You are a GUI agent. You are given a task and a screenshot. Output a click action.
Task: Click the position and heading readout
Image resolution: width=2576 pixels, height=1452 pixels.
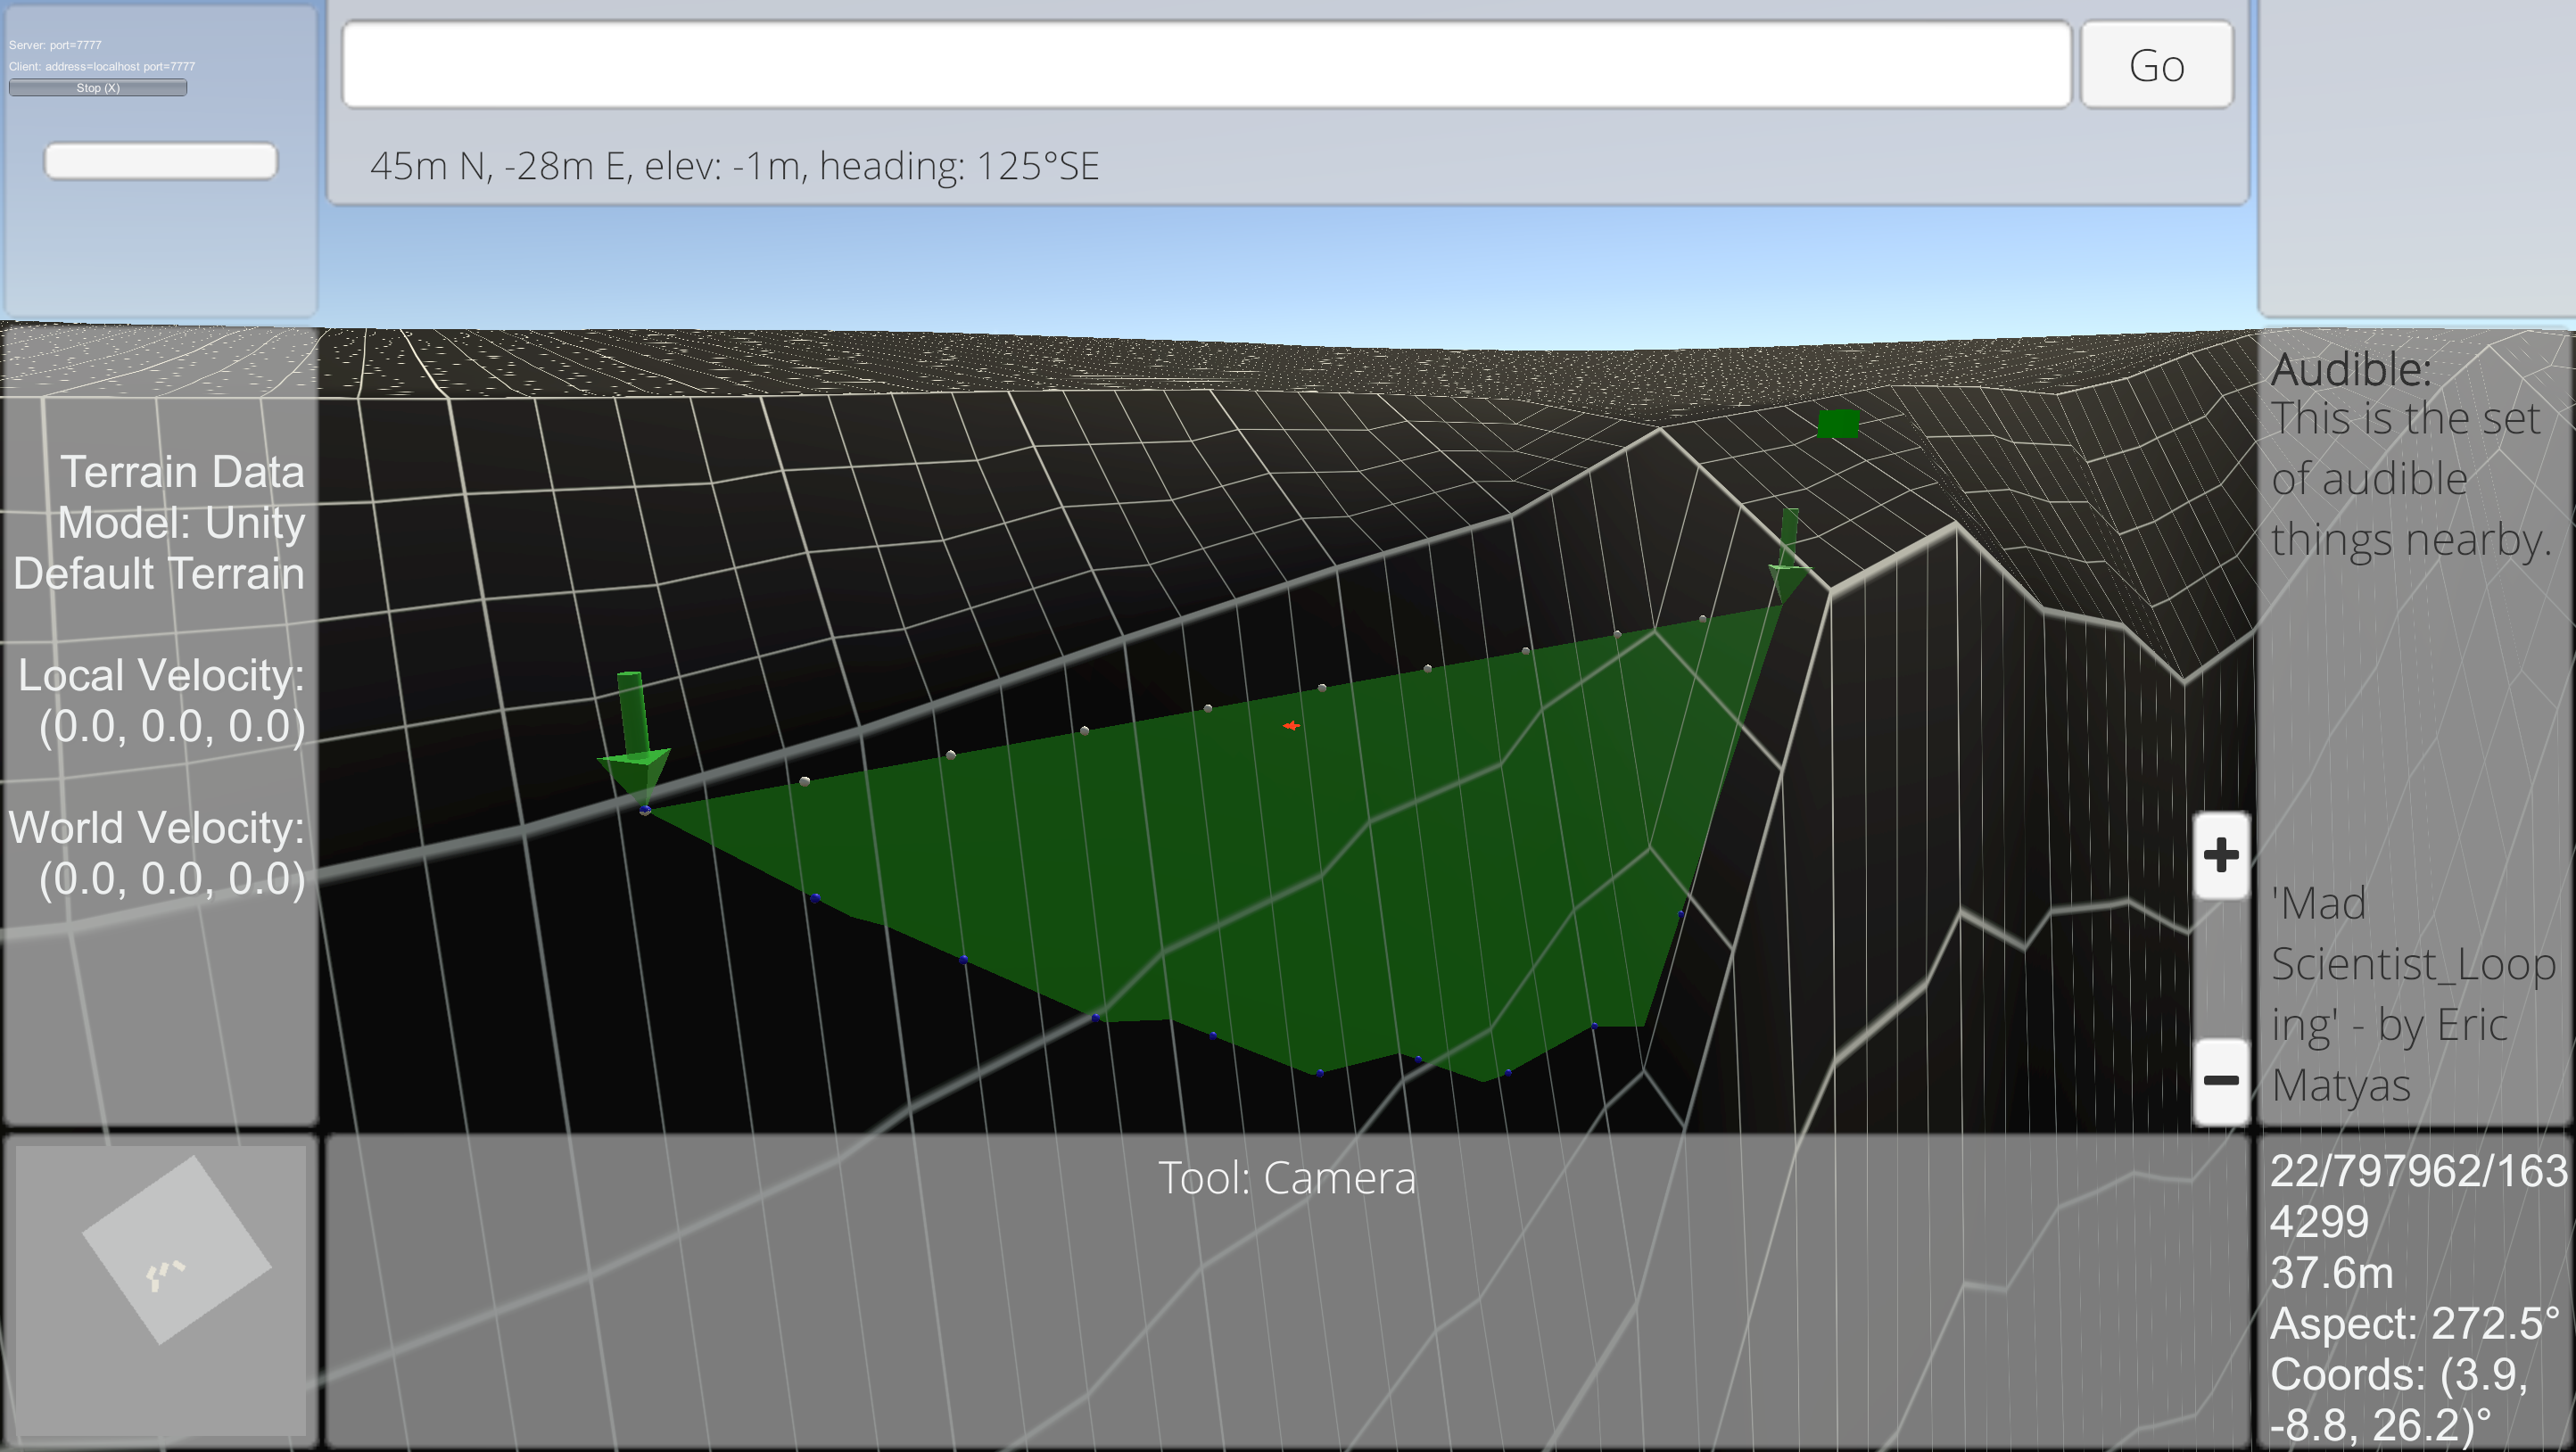pos(734,166)
